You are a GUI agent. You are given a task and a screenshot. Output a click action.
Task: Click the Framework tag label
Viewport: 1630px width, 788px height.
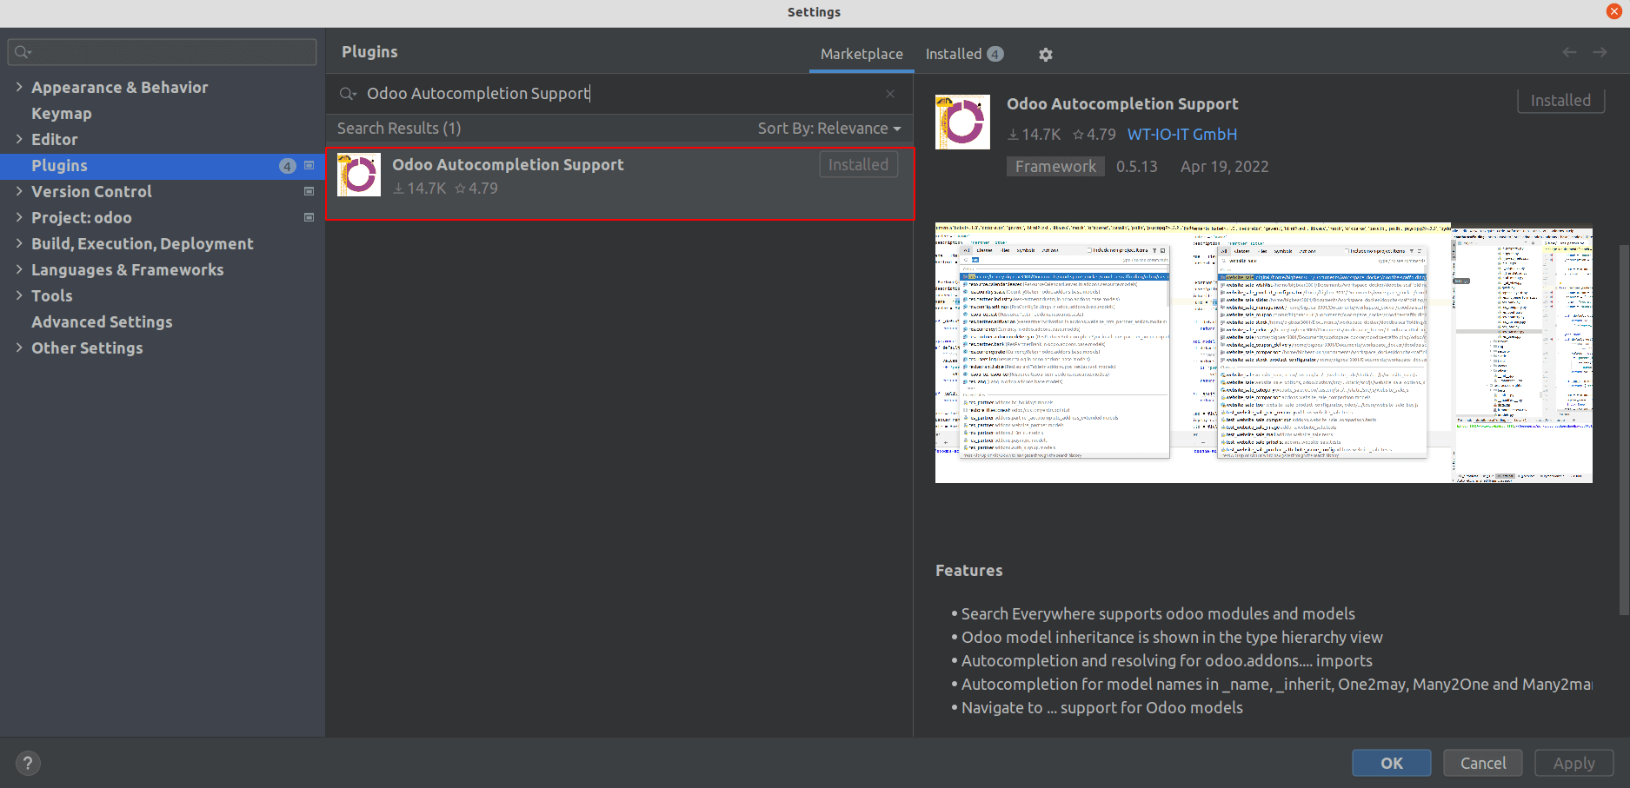(x=1055, y=166)
